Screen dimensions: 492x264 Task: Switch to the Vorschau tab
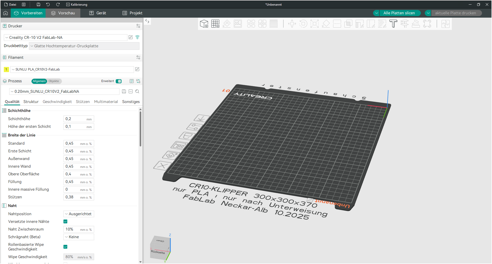[x=63, y=13]
